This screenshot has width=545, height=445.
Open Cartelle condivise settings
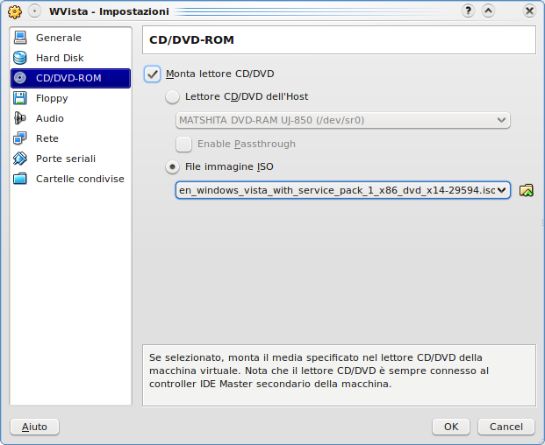(x=70, y=179)
